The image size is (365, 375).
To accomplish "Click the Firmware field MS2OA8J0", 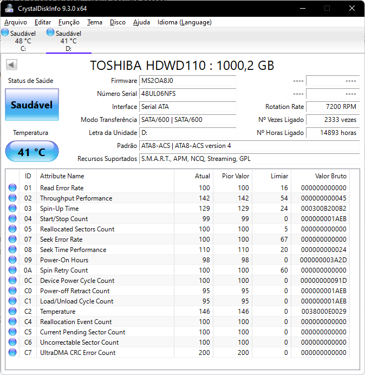I will click(187, 81).
